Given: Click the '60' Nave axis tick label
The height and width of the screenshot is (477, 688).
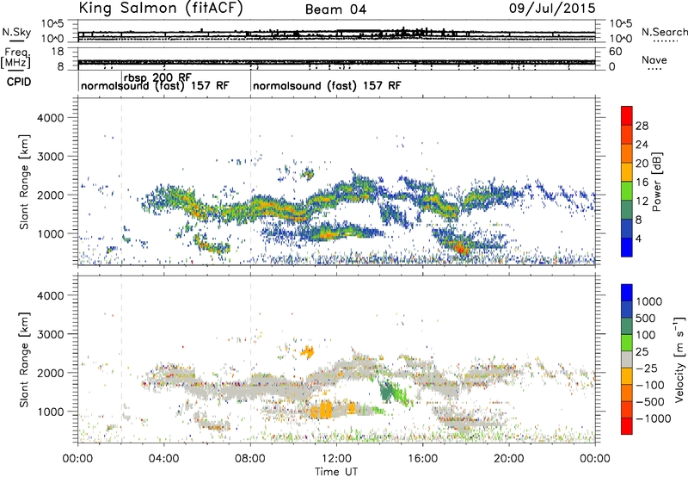Looking at the screenshot, I should click(615, 52).
